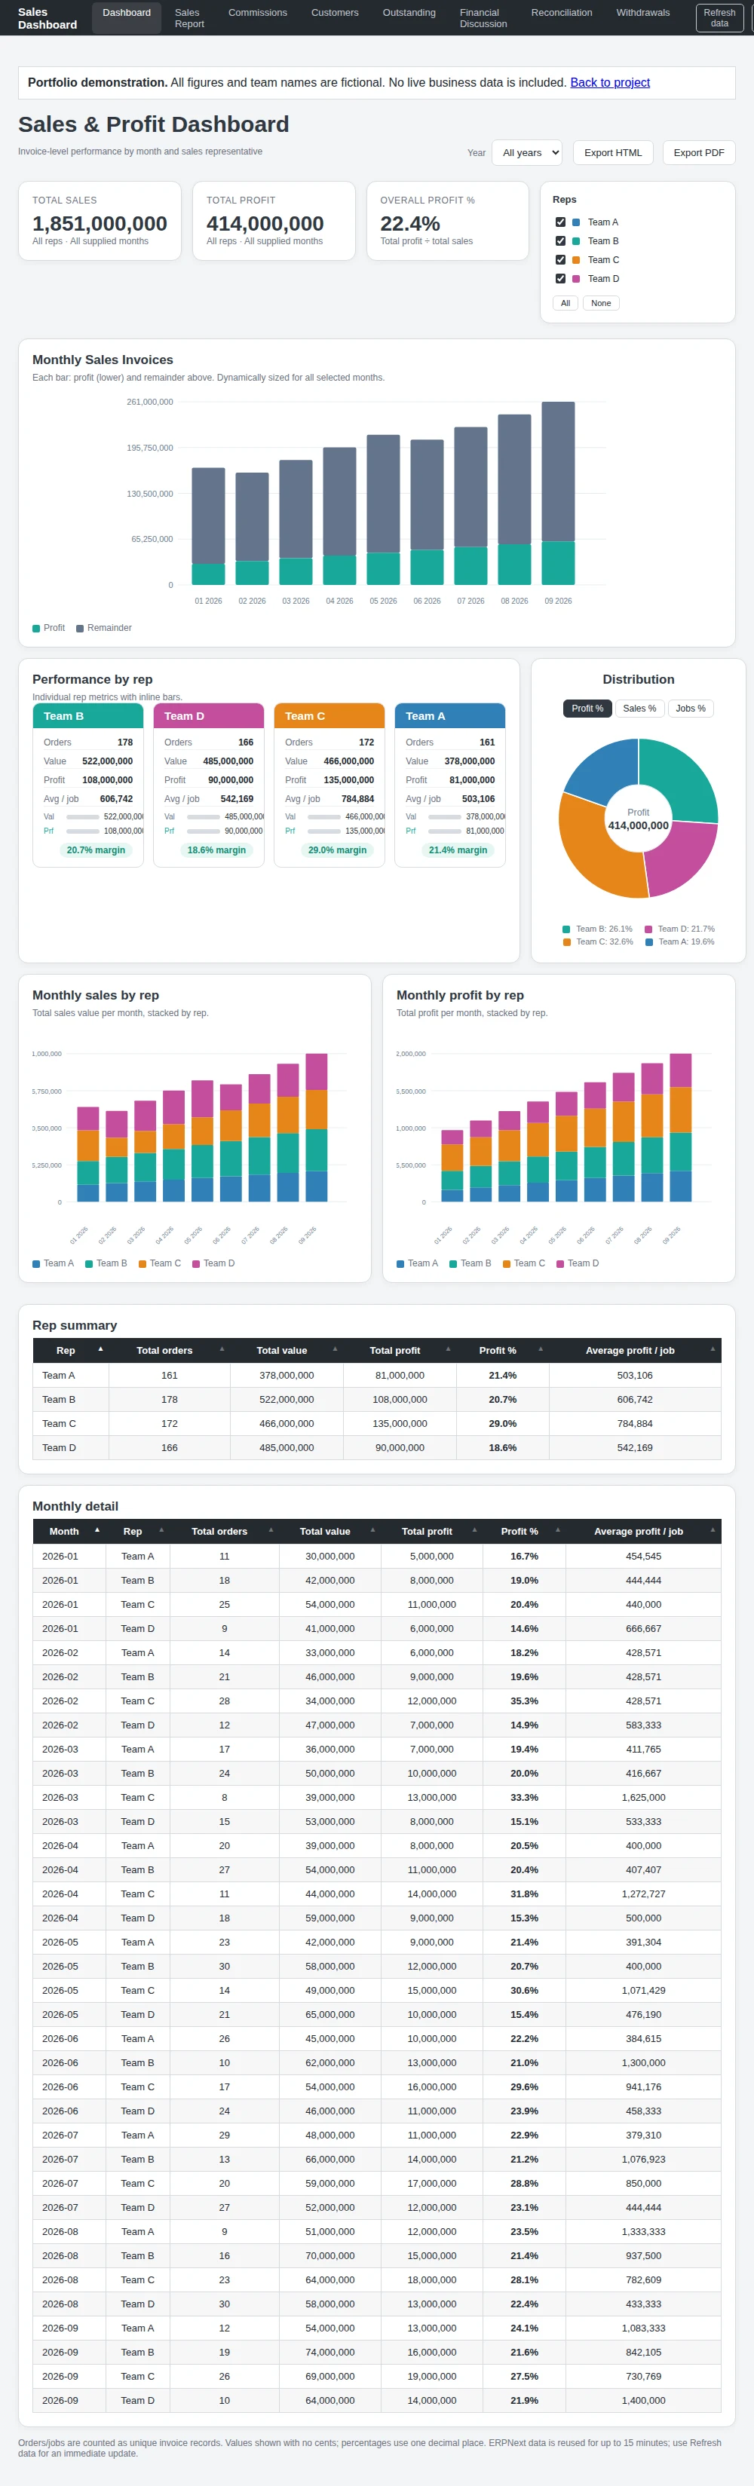Image resolution: width=754 pixels, height=2486 pixels.
Task: Sort Rep summary by Total profit arrow
Action: [448, 1349]
